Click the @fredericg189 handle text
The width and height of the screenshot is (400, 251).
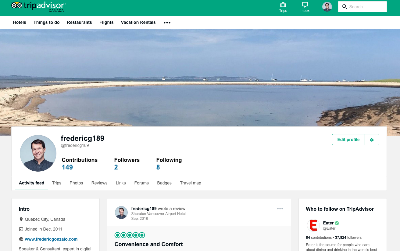[75, 146]
